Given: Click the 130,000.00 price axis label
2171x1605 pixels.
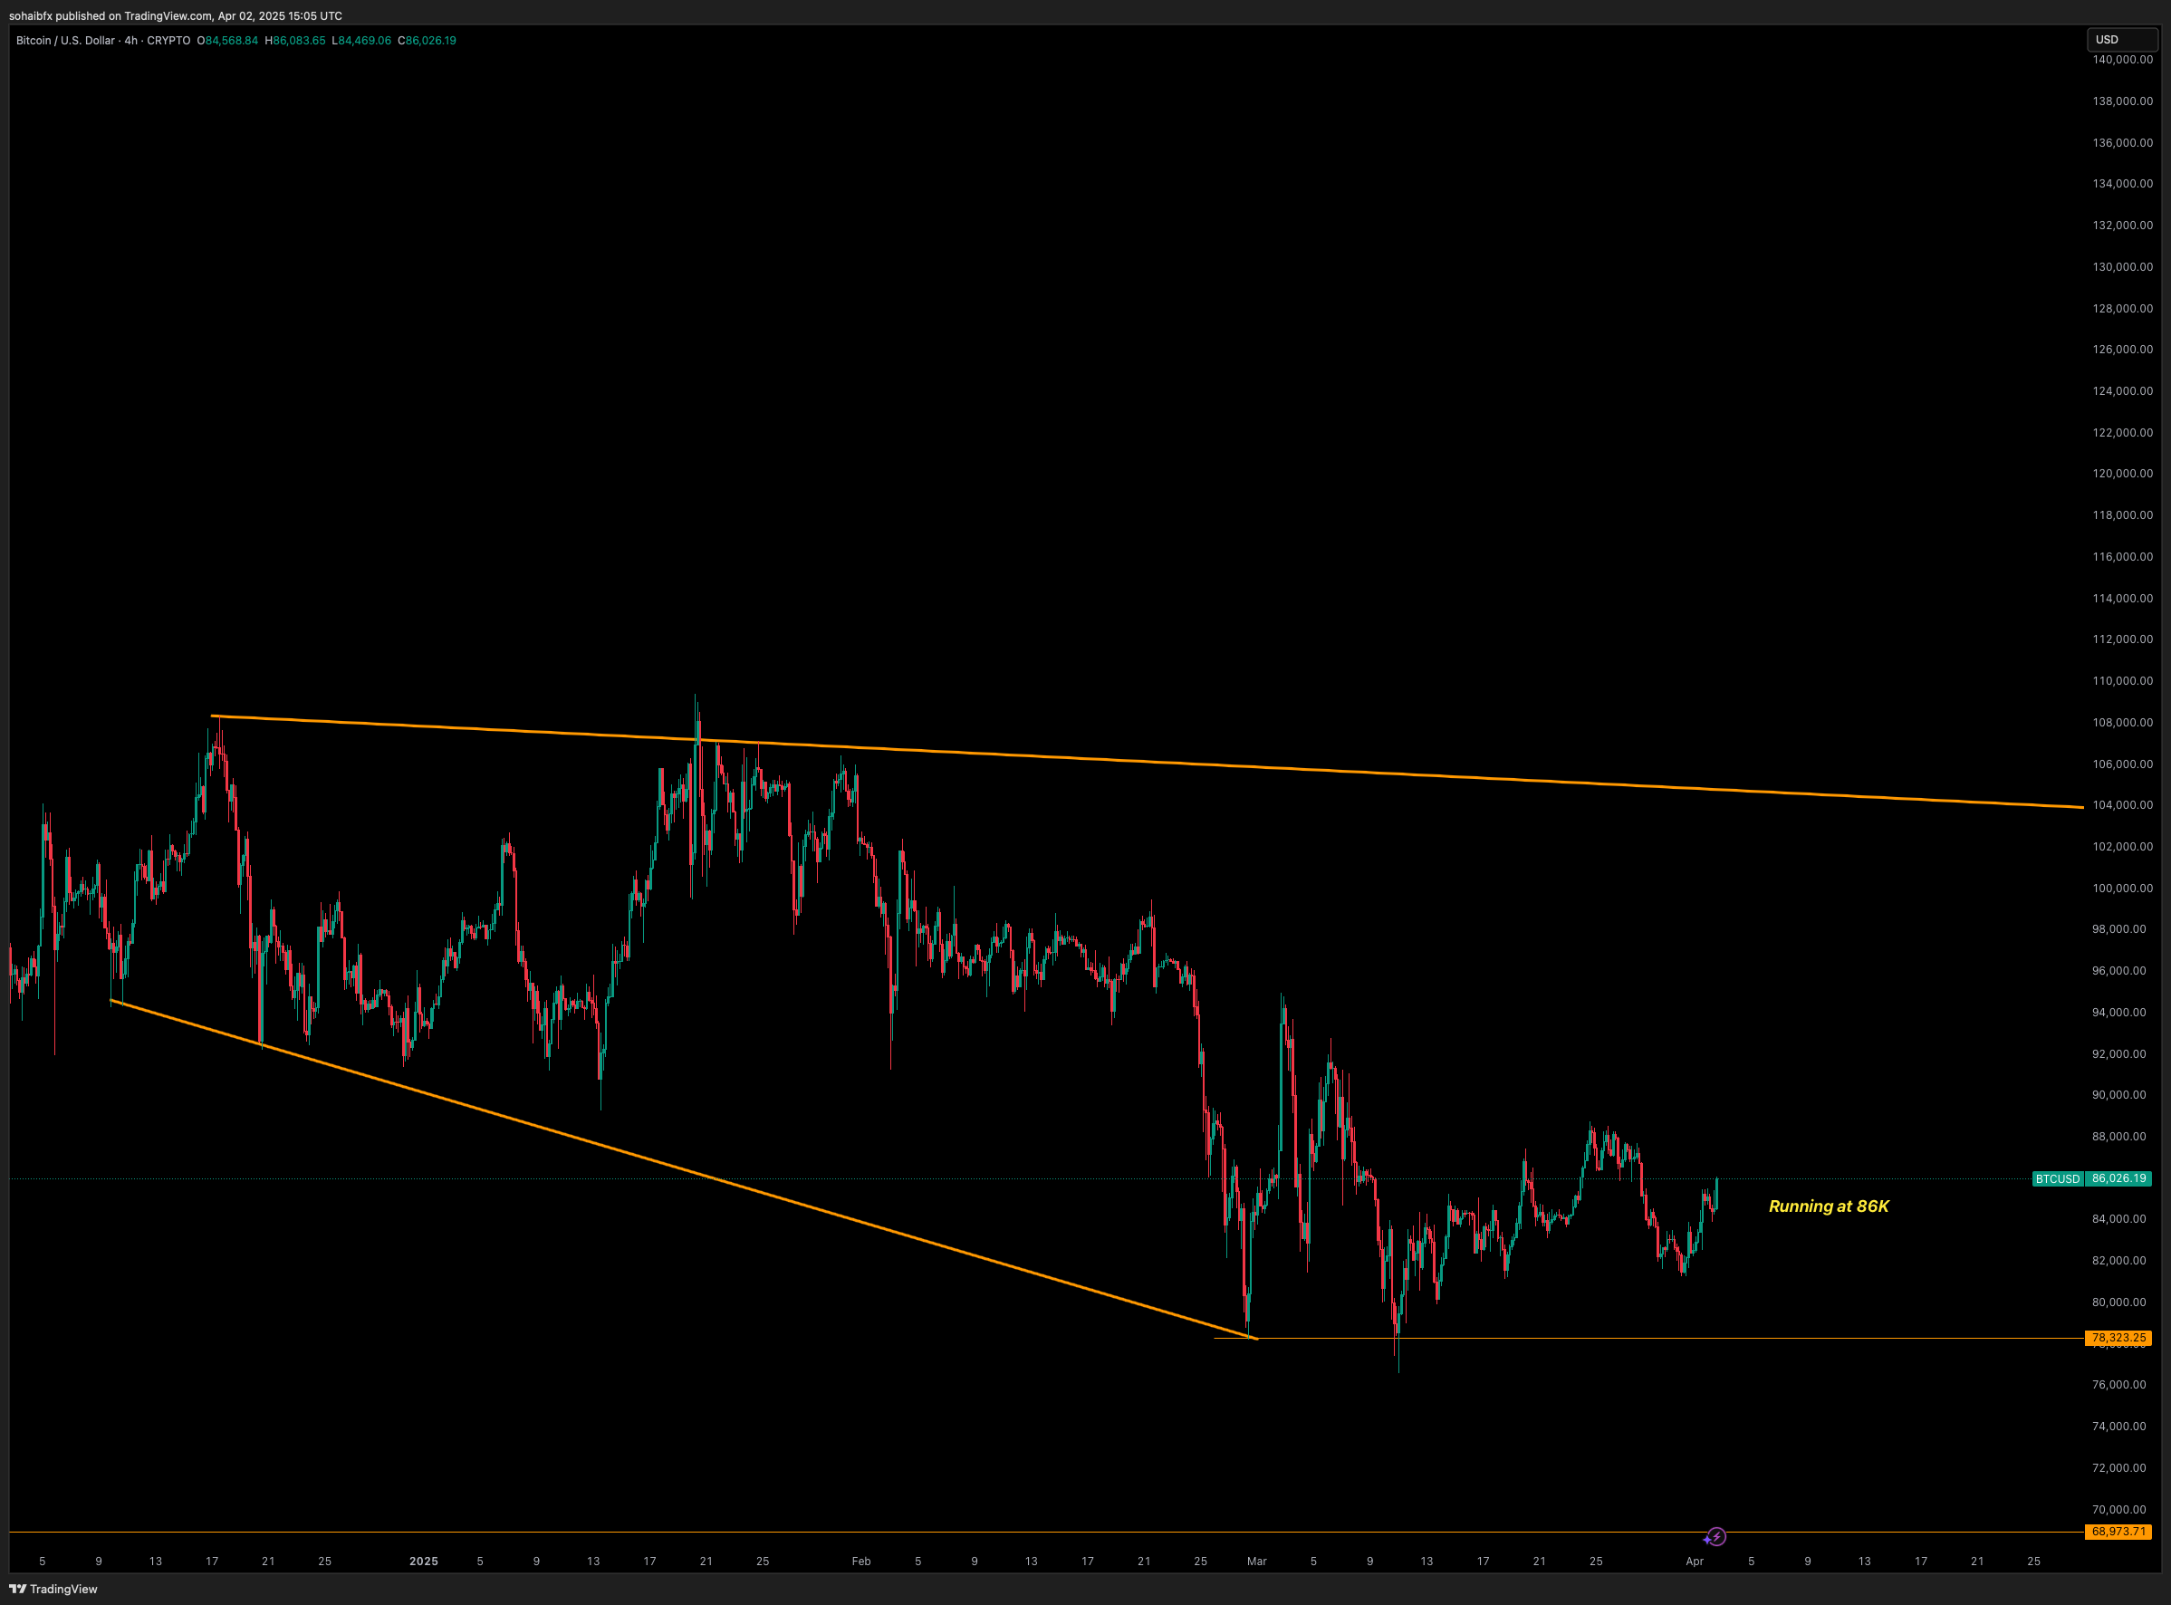Looking at the screenshot, I should pos(2122,266).
